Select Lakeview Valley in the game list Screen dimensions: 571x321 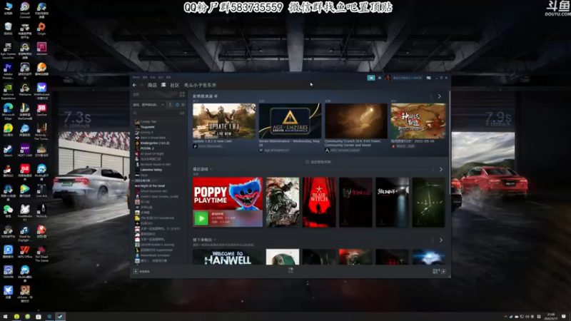151,170
